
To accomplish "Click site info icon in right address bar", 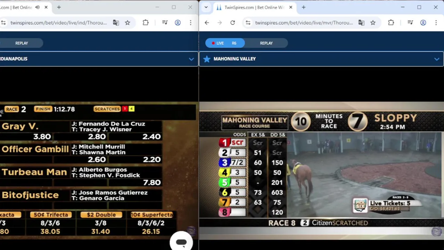I will click(248, 23).
